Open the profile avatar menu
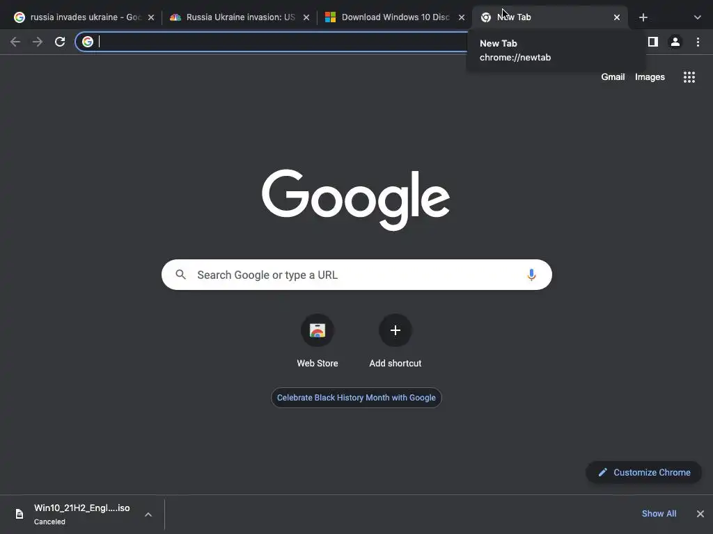The height and width of the screenshot is (534, 713). pyautogui.click(x=675, y=42)
